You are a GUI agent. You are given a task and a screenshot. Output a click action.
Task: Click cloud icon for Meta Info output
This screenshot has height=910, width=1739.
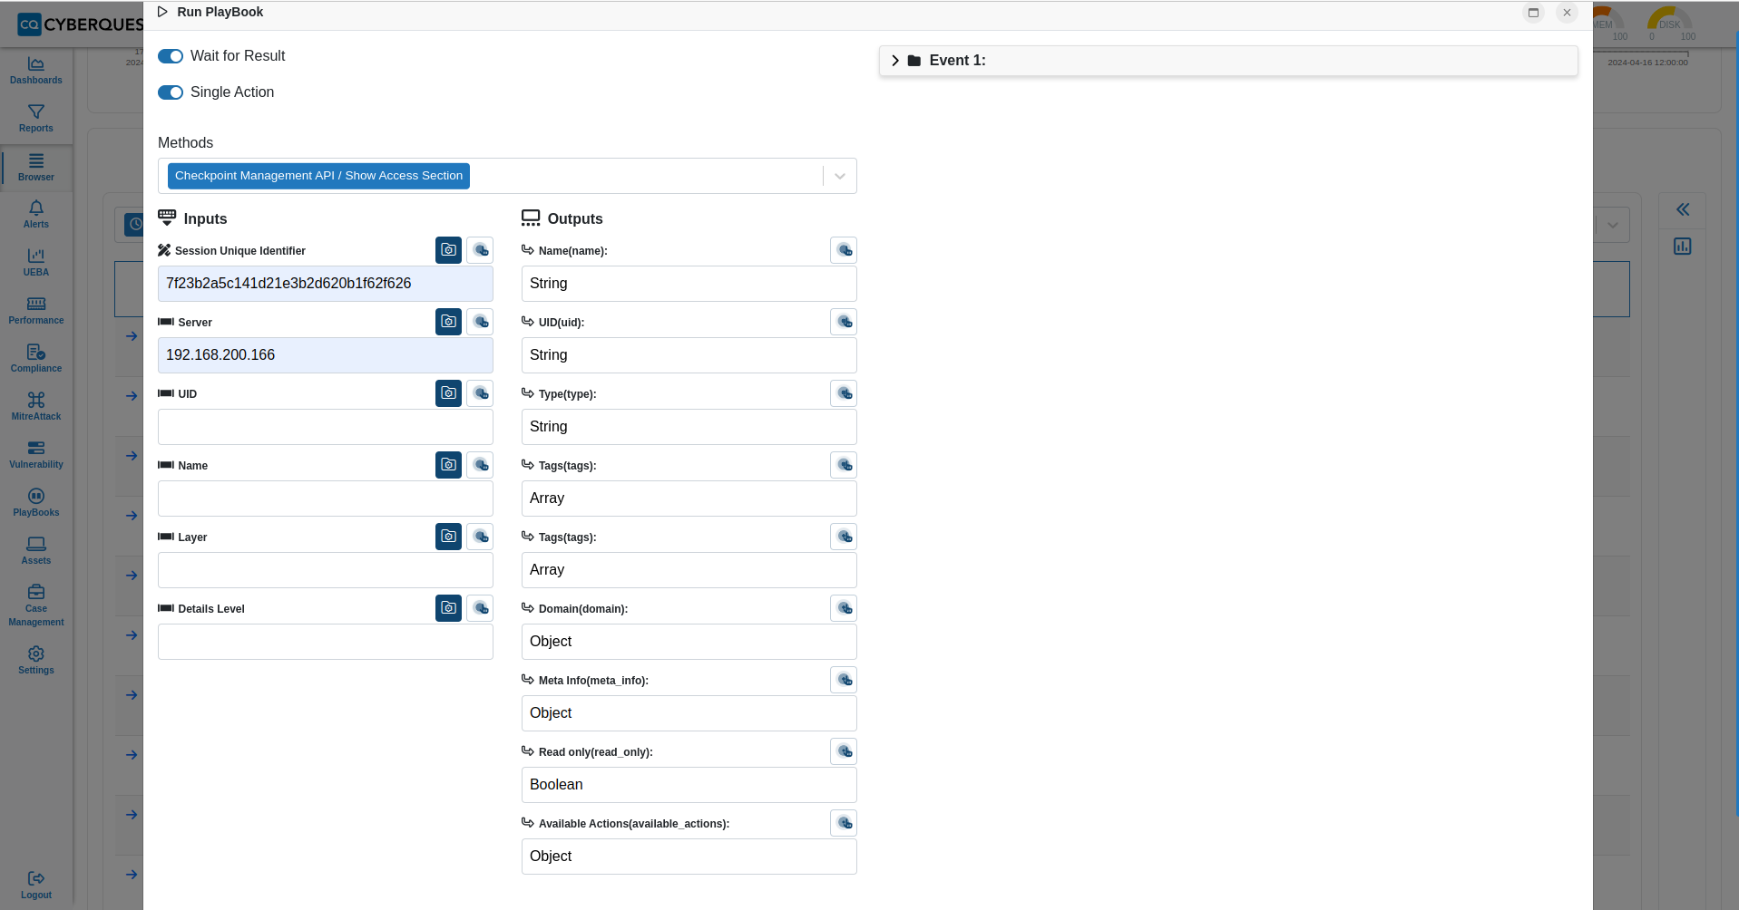click(844, 680)
